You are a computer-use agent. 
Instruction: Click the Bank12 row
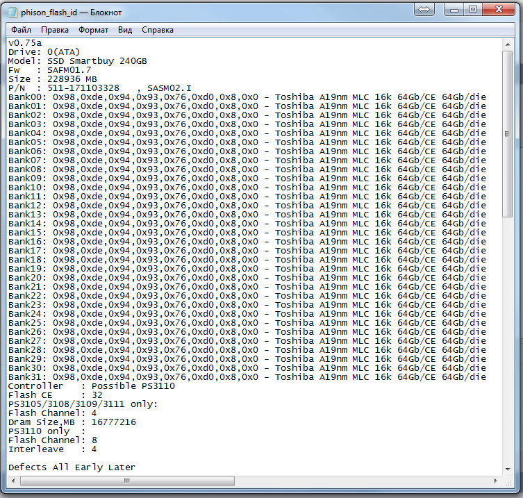247,205
